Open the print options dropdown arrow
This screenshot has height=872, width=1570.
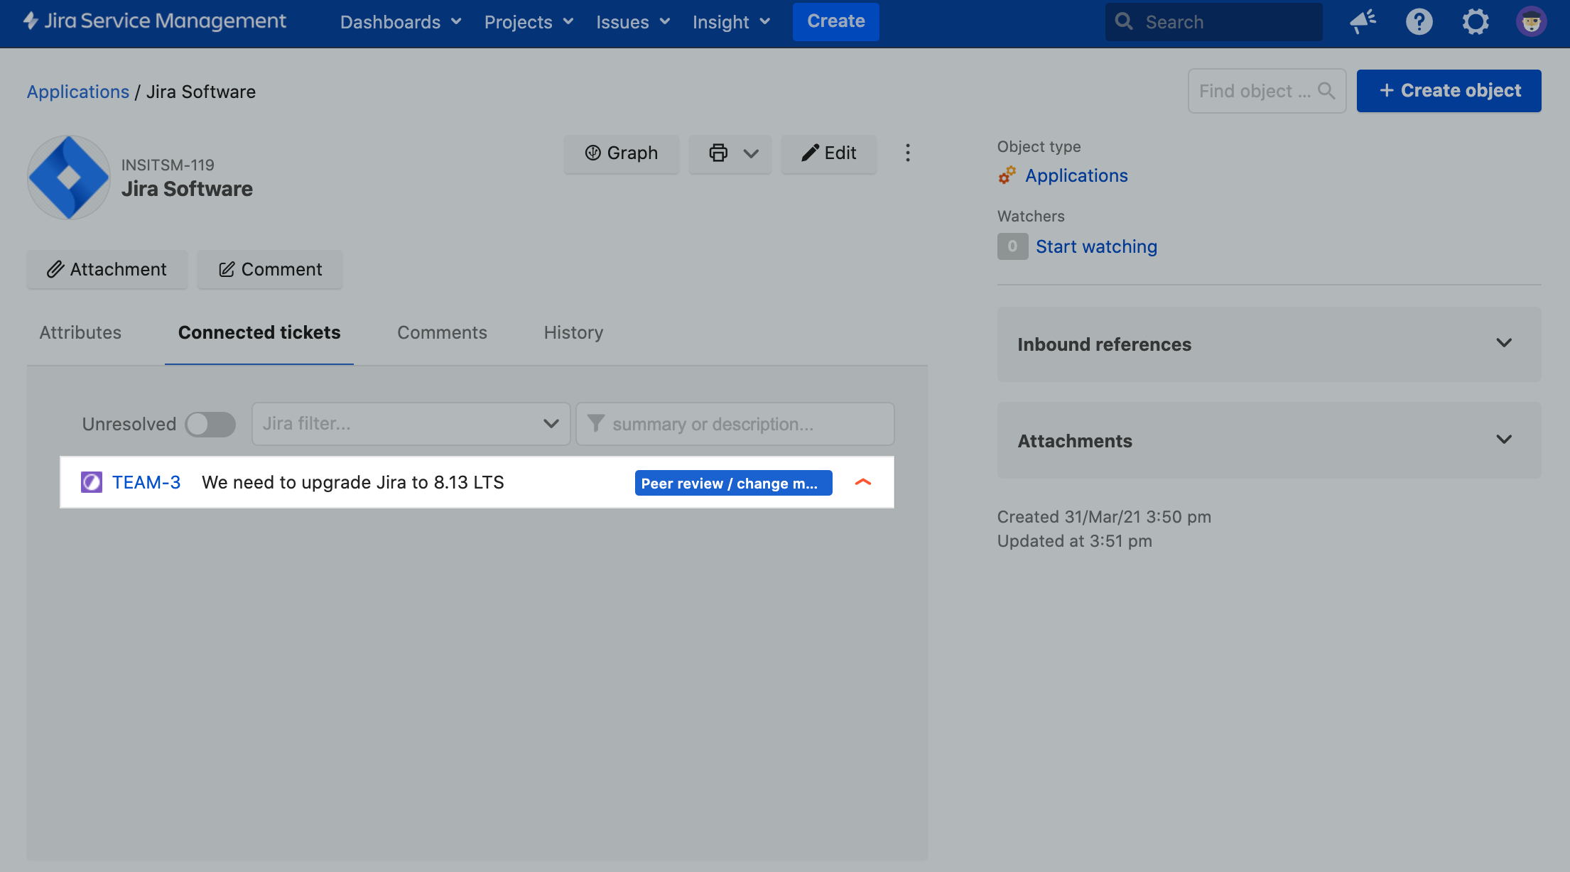point(751,153)
